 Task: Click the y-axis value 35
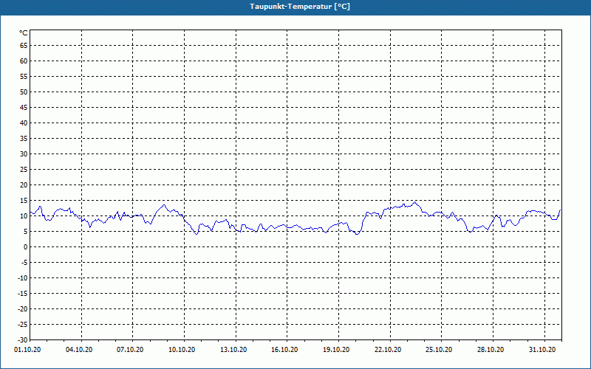click(24, 139)
